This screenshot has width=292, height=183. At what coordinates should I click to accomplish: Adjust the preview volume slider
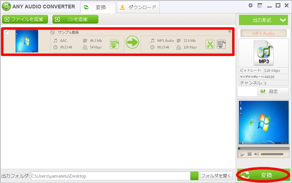(272, 154)
